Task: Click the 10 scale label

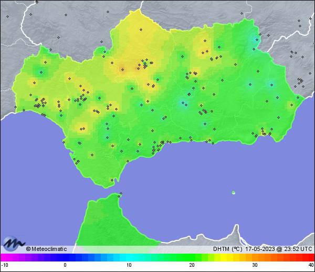Action: tap(129, 265)
